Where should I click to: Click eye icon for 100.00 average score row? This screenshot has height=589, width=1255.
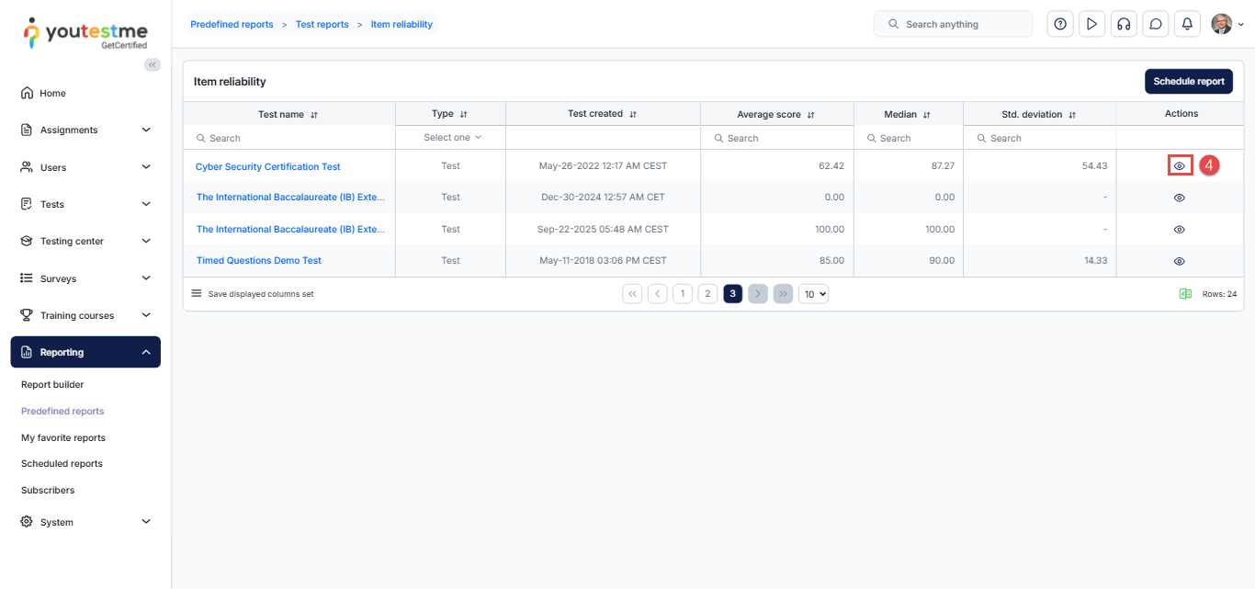1180,230
